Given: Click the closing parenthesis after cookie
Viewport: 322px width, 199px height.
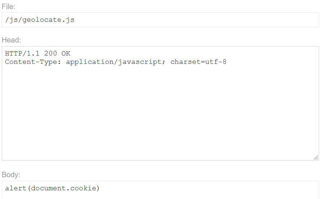Looking at the screenshot, I should pyautogui.click(x=98, y=188).
